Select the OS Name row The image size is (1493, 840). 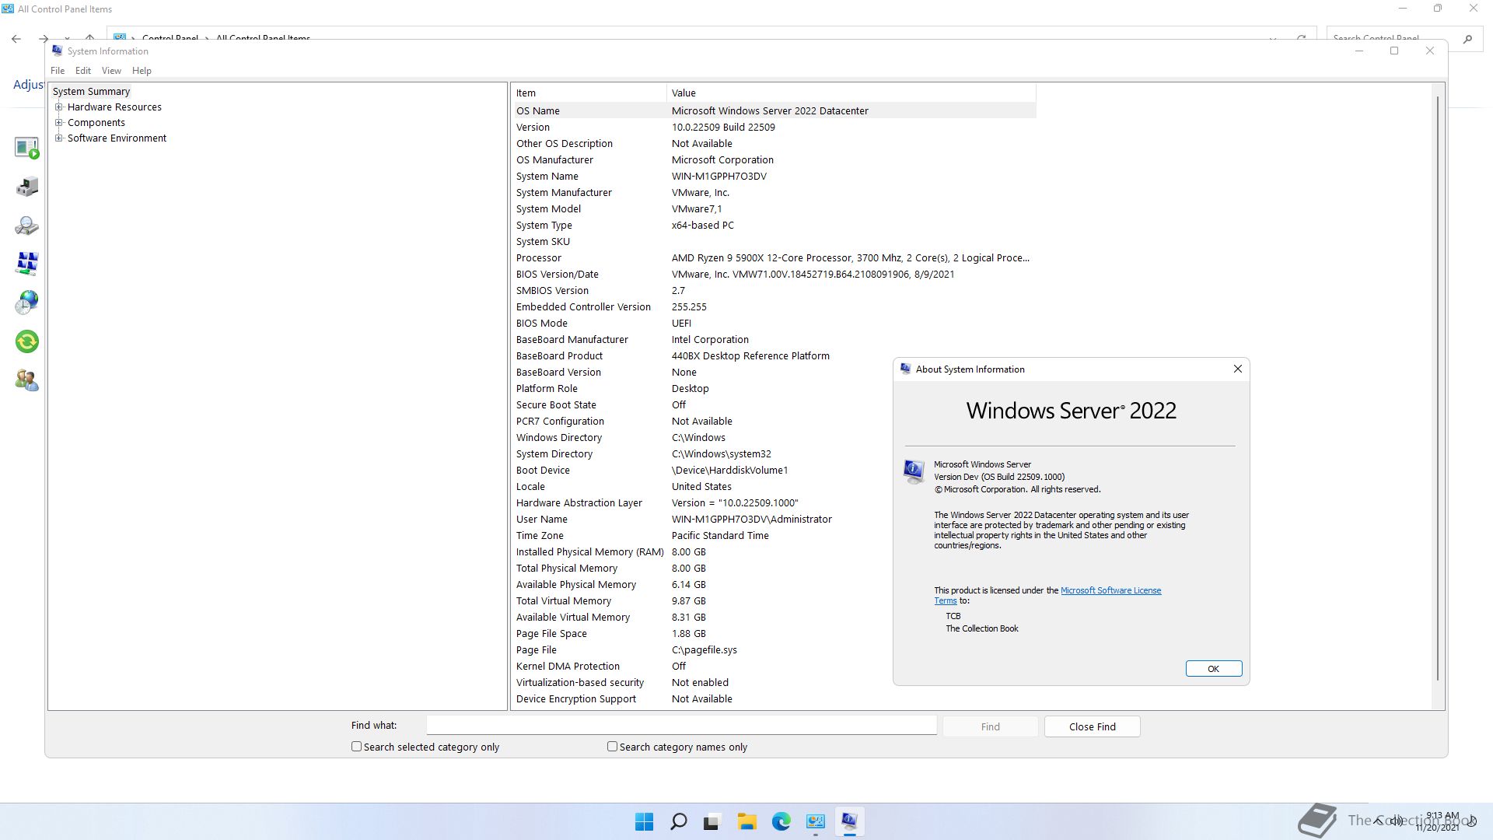[774, 110]
